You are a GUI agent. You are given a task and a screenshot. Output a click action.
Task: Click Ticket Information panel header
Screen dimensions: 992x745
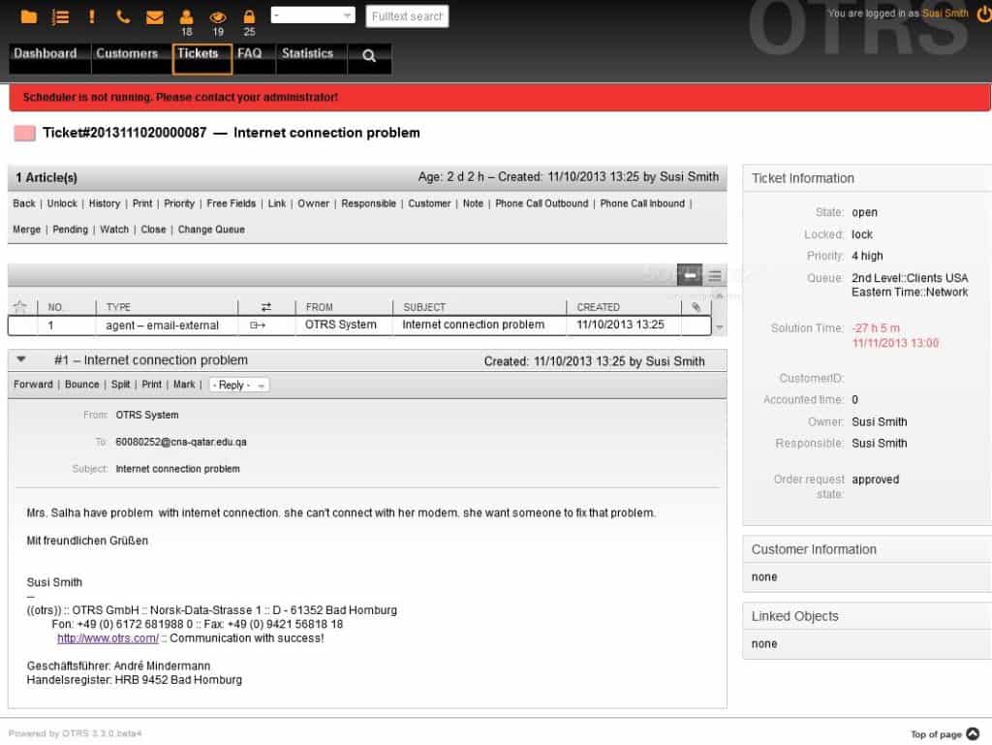click(867, 178)
